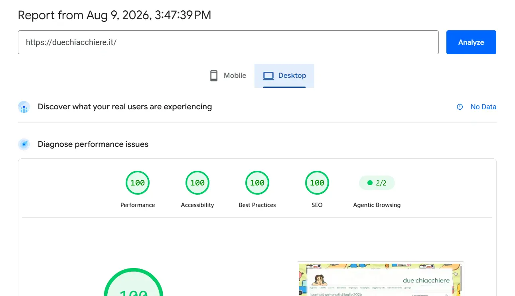Click the Best Practices label text
Viewport: 515px width, 296px height.
point(257,205)
